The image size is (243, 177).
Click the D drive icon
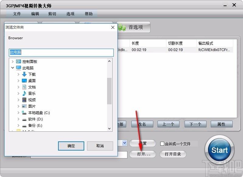(x=24, y=120)
